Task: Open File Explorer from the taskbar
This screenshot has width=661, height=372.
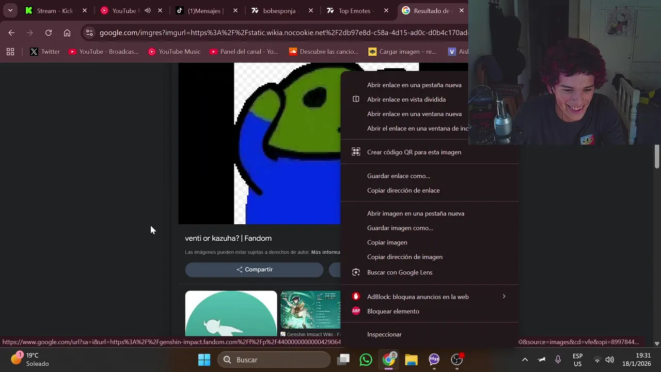Action: 411,360
